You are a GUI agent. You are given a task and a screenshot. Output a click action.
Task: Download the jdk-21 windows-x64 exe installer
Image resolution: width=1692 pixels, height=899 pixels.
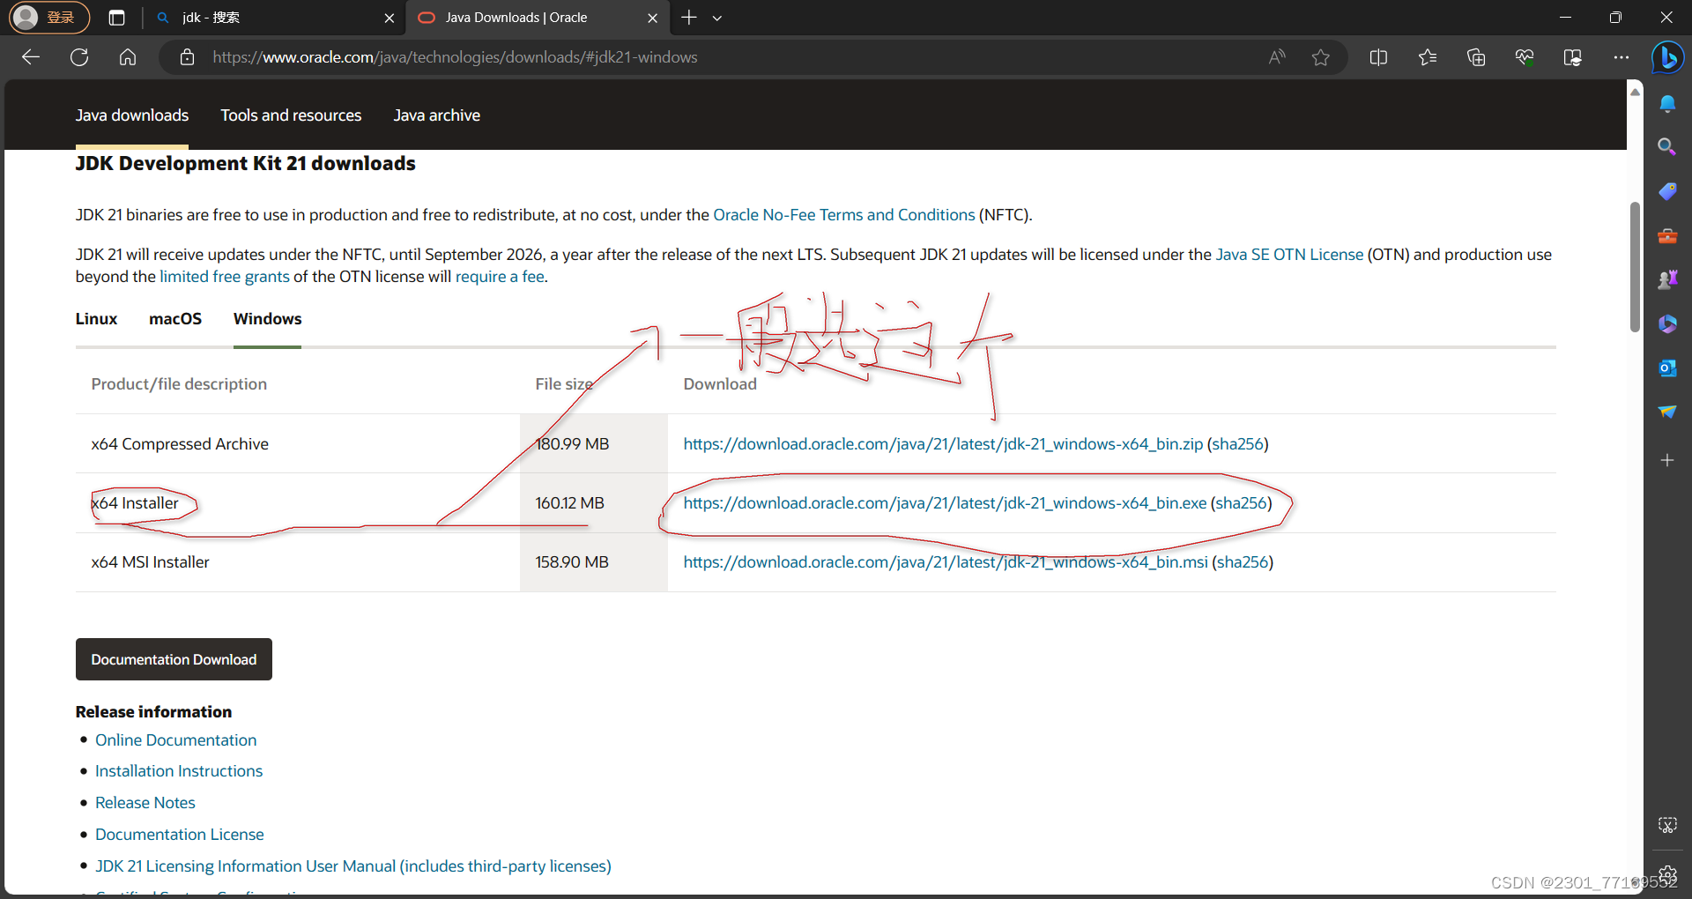click(x=945, y=503)
